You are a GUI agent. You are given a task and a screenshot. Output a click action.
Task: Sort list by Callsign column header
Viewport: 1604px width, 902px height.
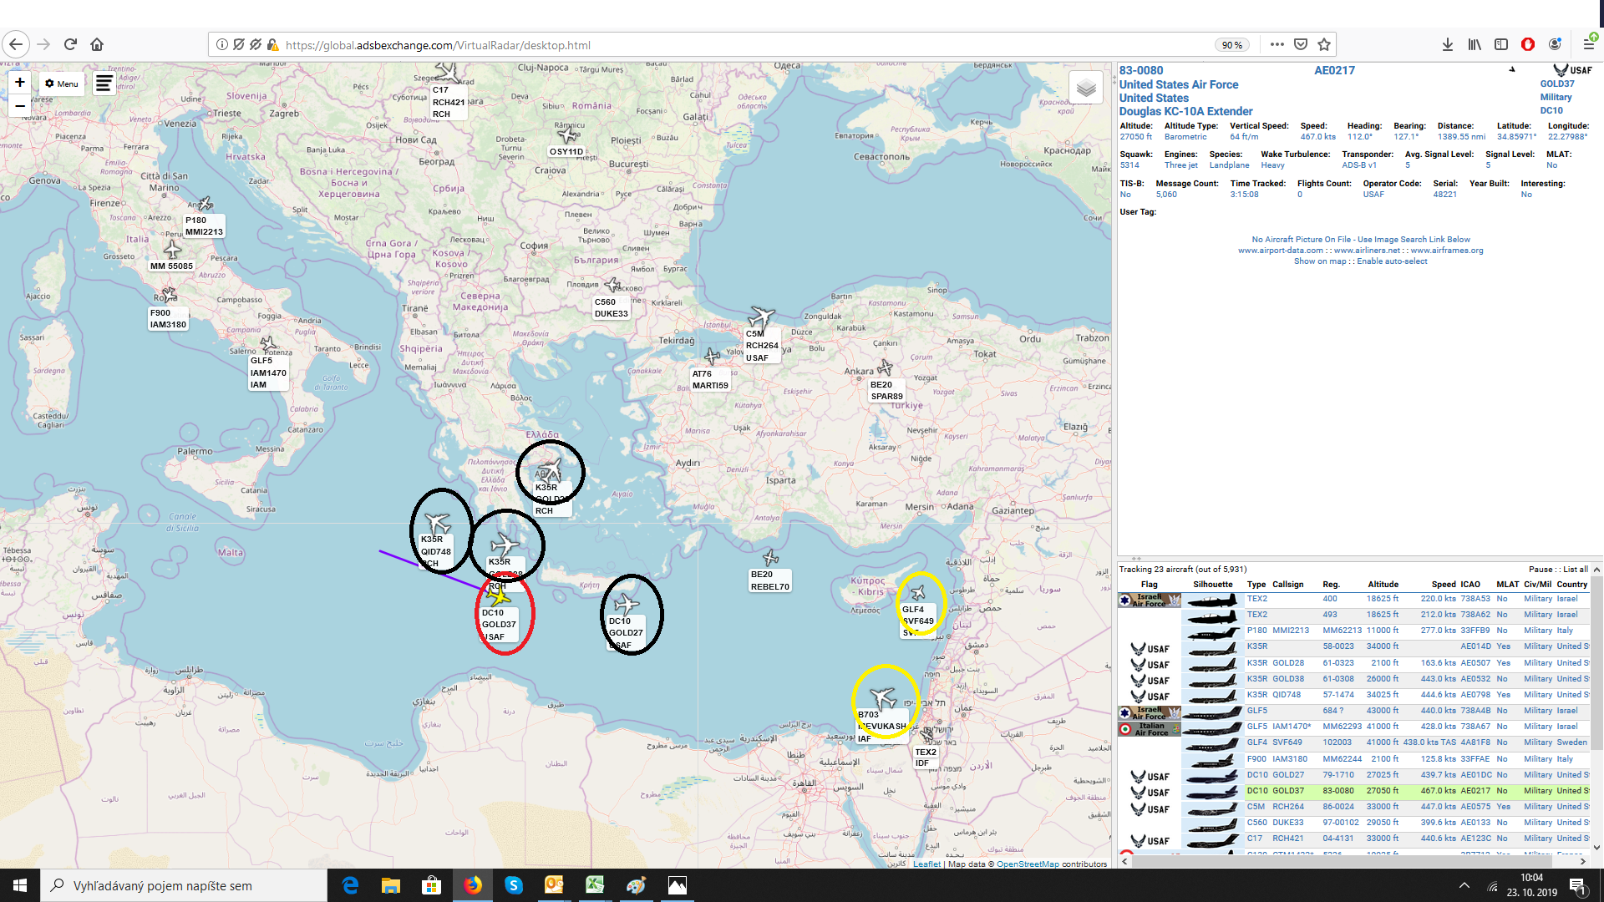tap(1287, 585)
